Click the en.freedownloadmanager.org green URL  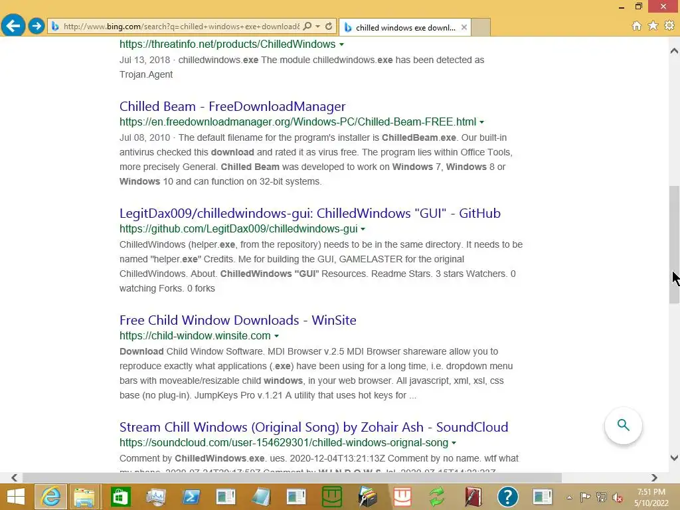click(x=297, y=122)
